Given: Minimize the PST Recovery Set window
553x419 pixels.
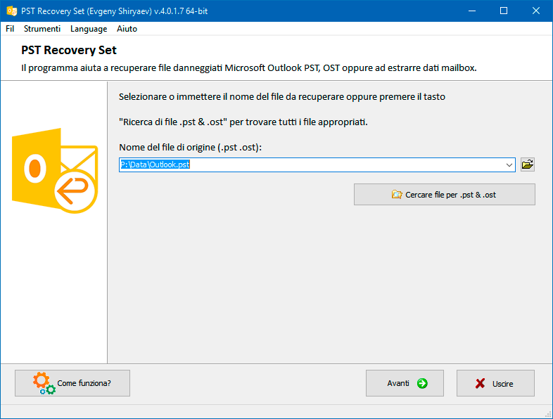Looking at the screenshot, I should point(472,11).
